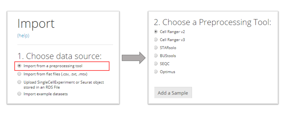The width and height of the screenshot is (284, 114).
Task: Click the large Import heading
Action: click(x=36, y=24)
